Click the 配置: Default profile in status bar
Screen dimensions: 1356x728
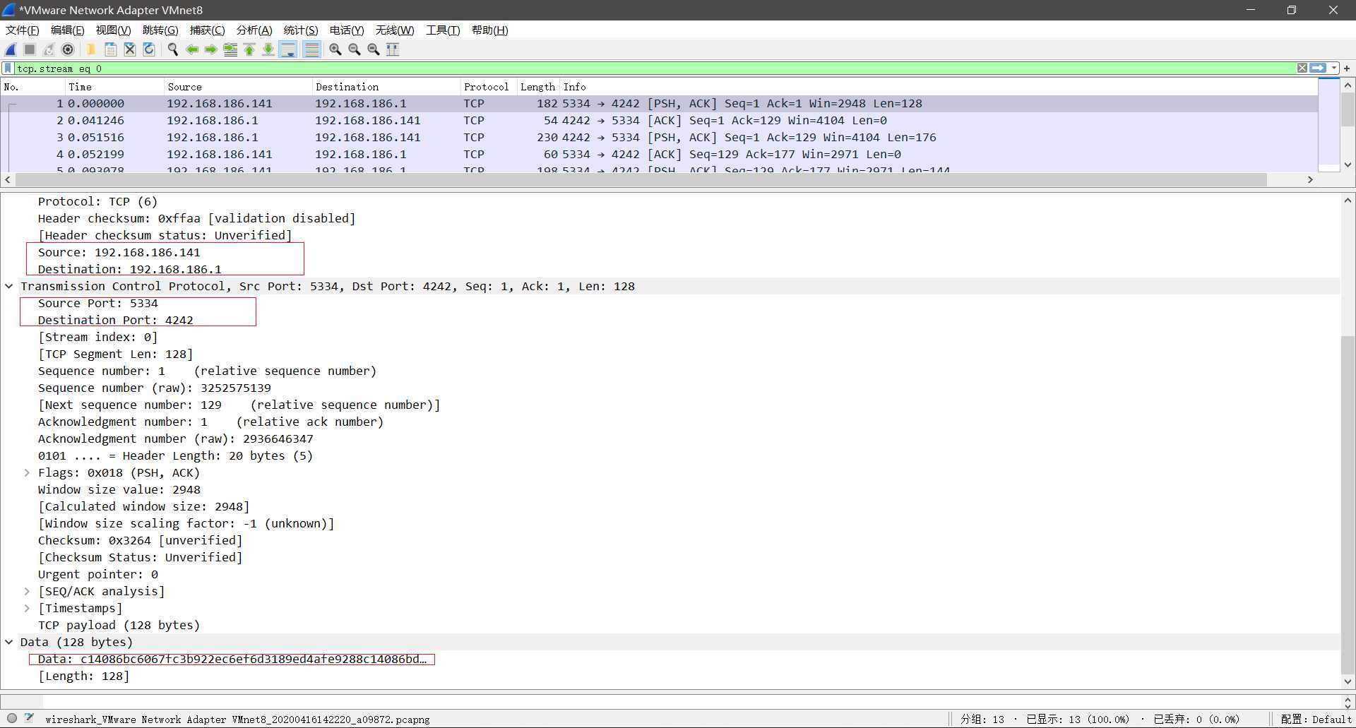(x=1316, y=719)
